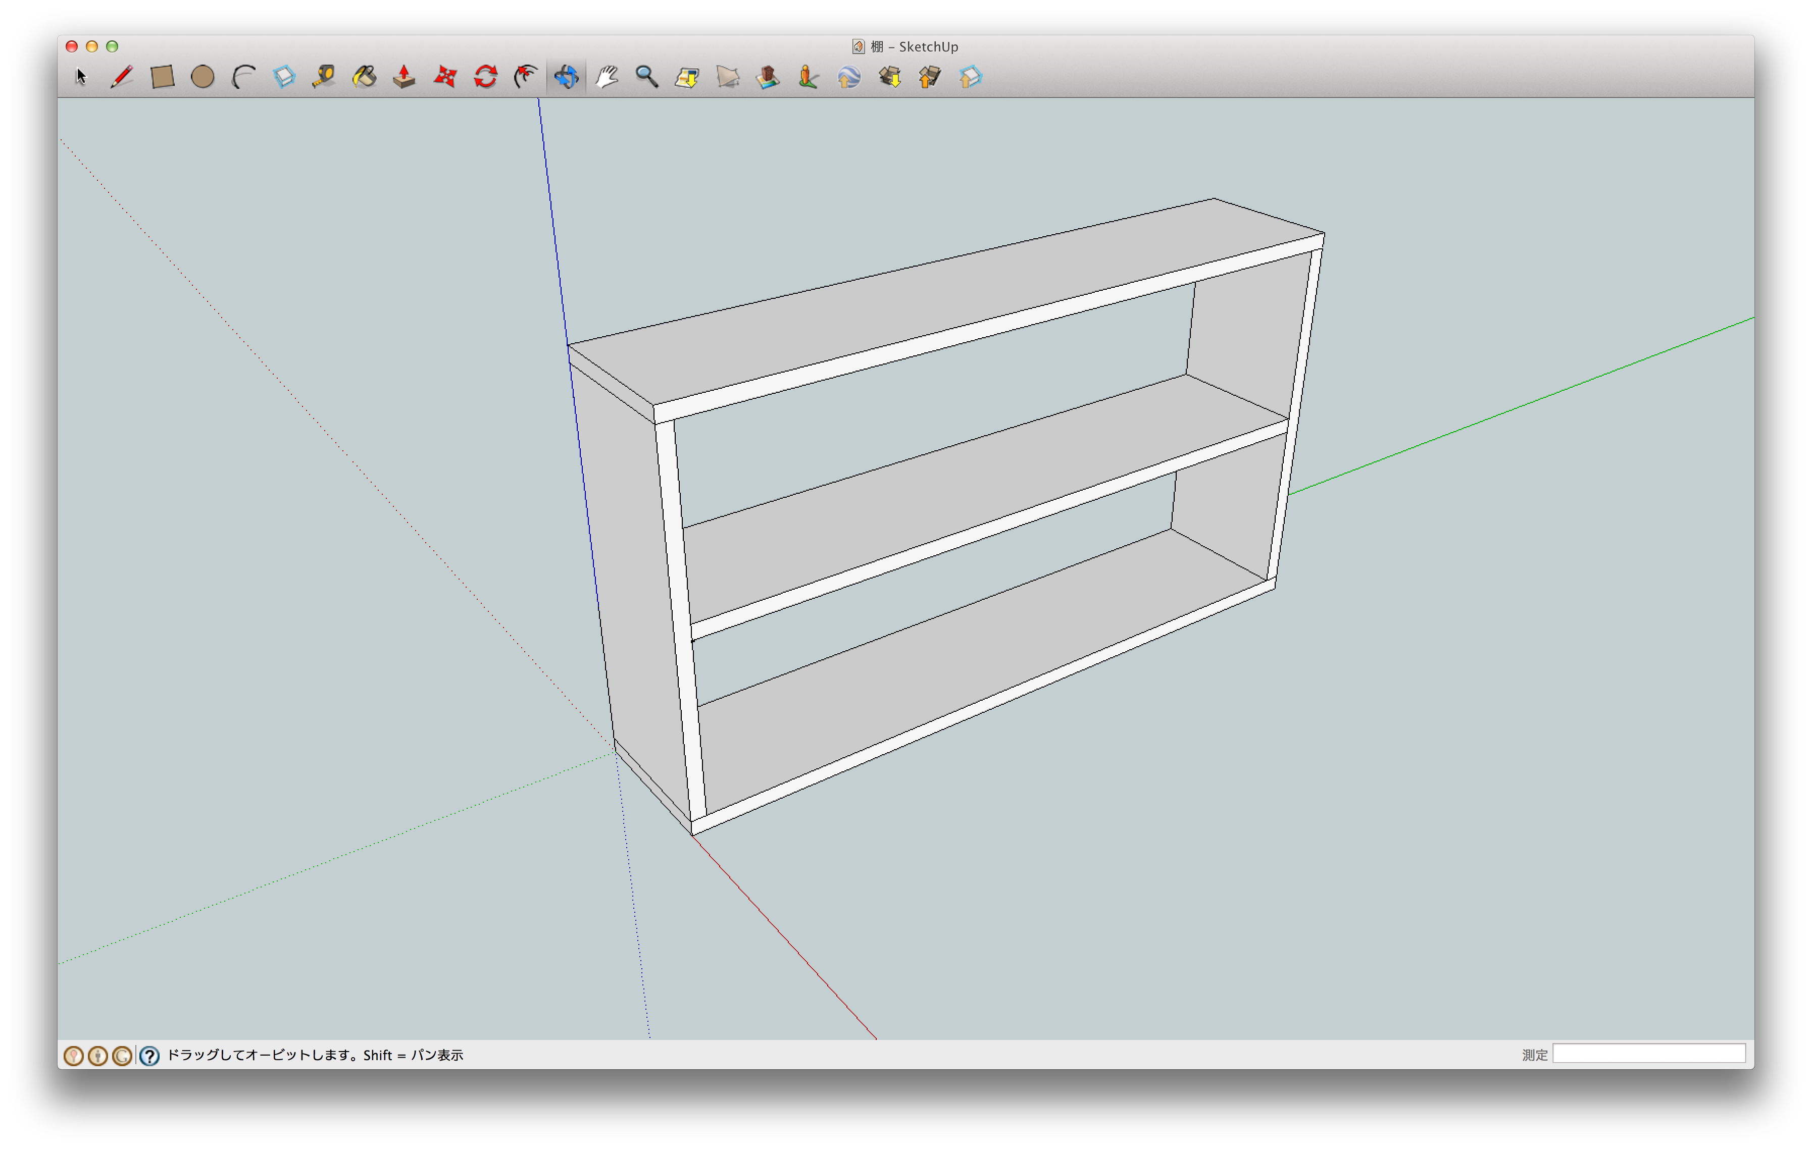Choose the Select arrow tool
This screenshot has width=1812, height=1149.
coord(81,77)
